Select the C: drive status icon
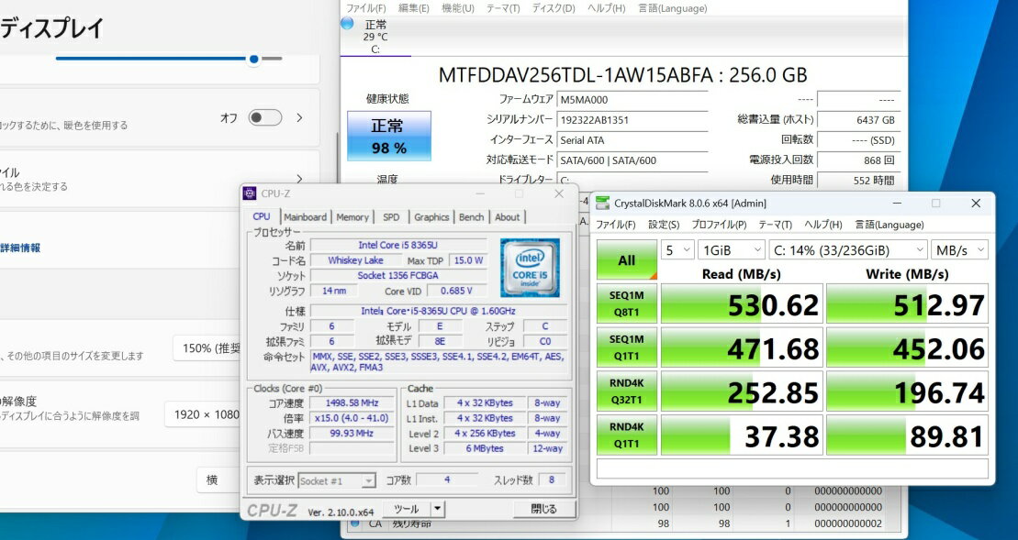Screen dimensions: 1018x540 [x=347, y=24]
